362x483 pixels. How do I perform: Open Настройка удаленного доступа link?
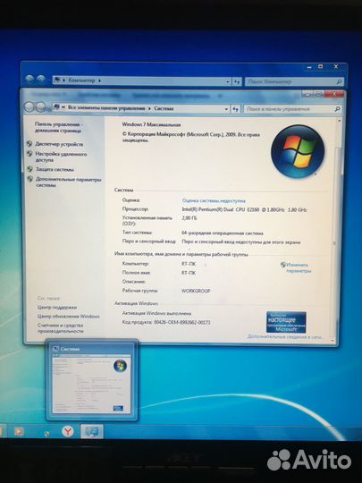coord(61,157)
